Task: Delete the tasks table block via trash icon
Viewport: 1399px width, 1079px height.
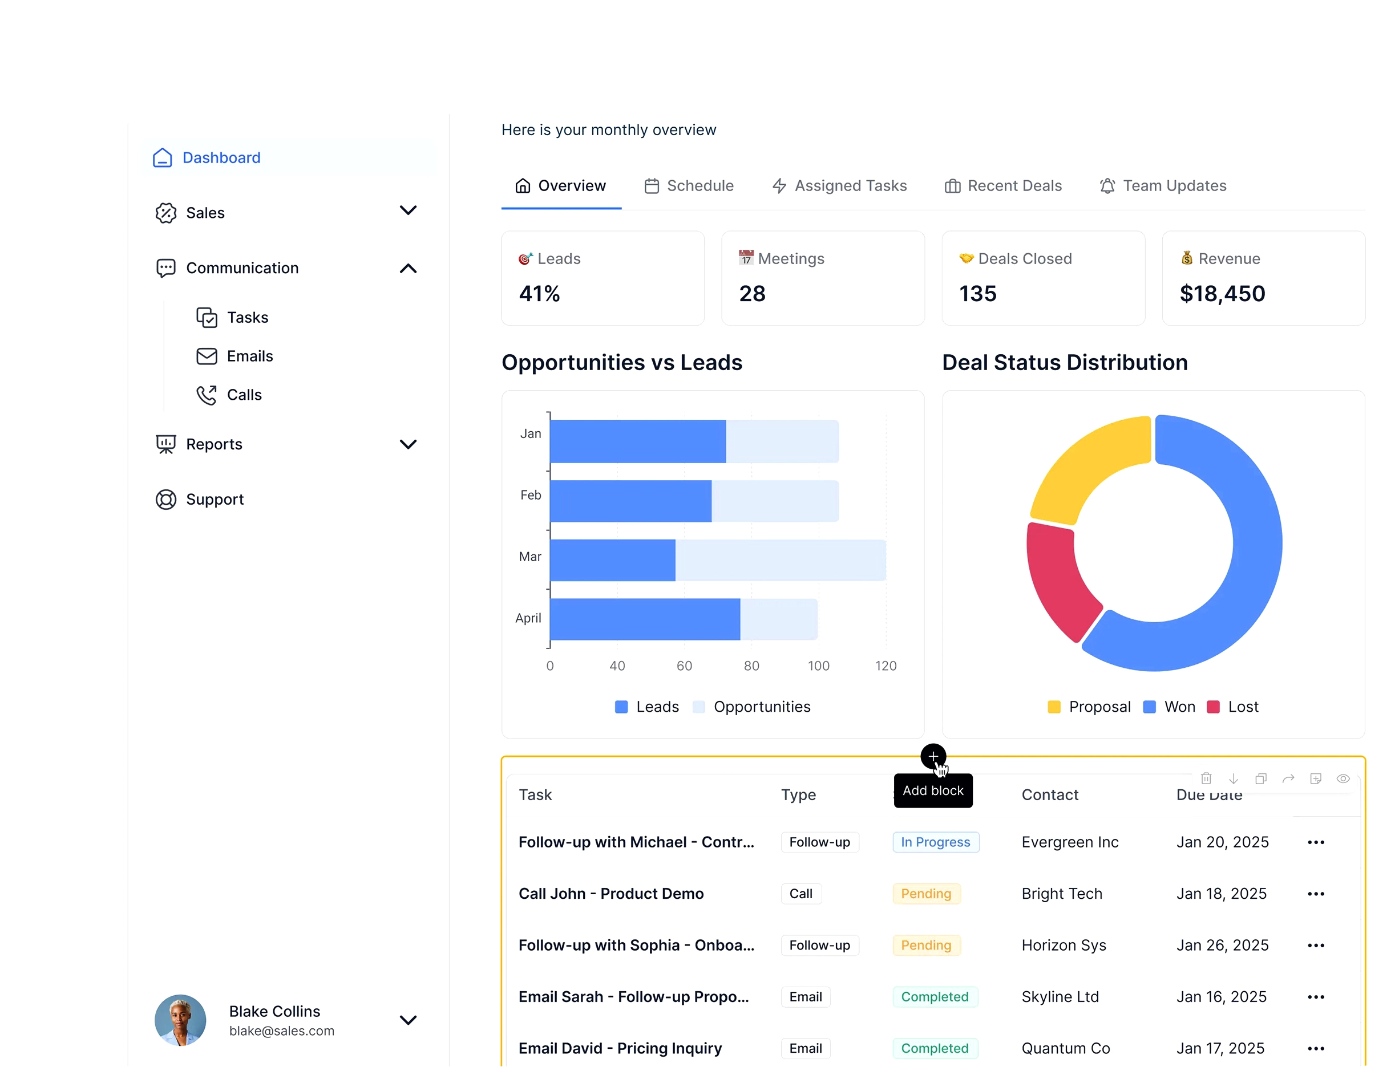Action: pyautogui.click(x=1206, y=778)
